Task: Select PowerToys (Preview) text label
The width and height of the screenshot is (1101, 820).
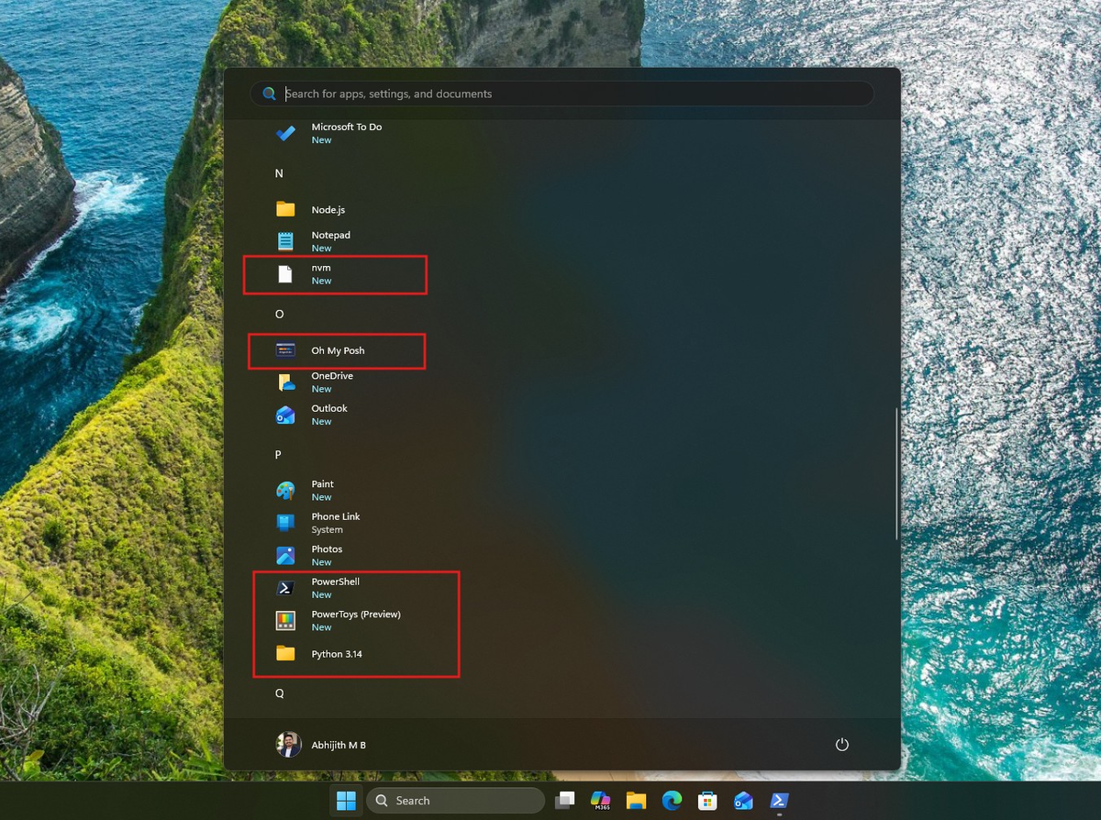Action: 356,615
